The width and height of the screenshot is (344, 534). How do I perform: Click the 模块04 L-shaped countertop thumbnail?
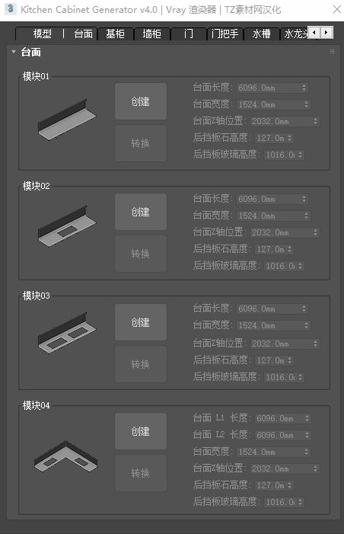point(65,456)
